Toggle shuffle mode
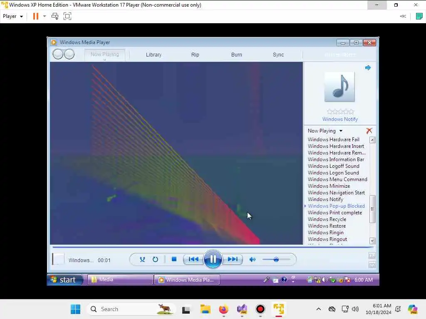The width and height of the screenshot is (426, 319). click(x=142, y=260)
